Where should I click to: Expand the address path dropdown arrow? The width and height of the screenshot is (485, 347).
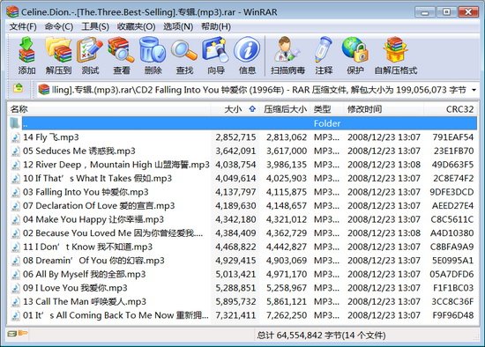[474, 90]
